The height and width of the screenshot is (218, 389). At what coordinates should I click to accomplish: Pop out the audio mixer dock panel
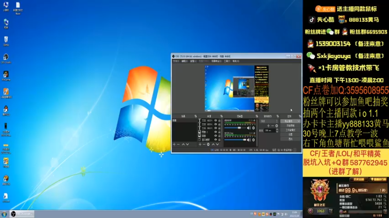(257, 116)
